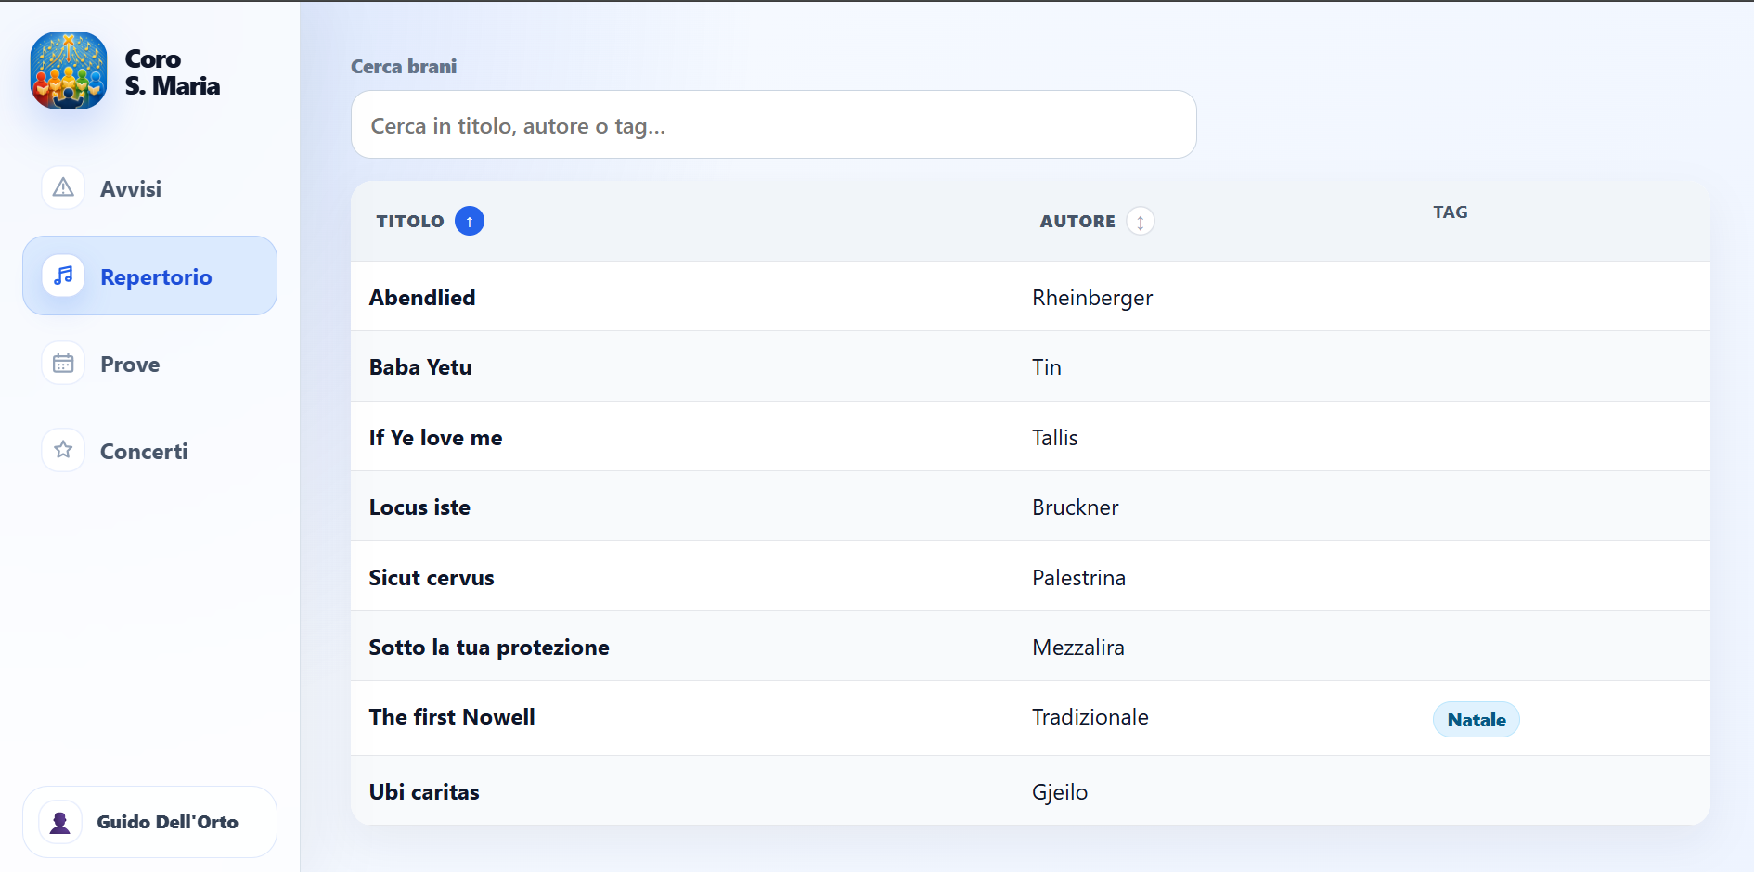Select the Abendlied song title
The width and height of the screenshot is (1754, 872).
point(422,298)
